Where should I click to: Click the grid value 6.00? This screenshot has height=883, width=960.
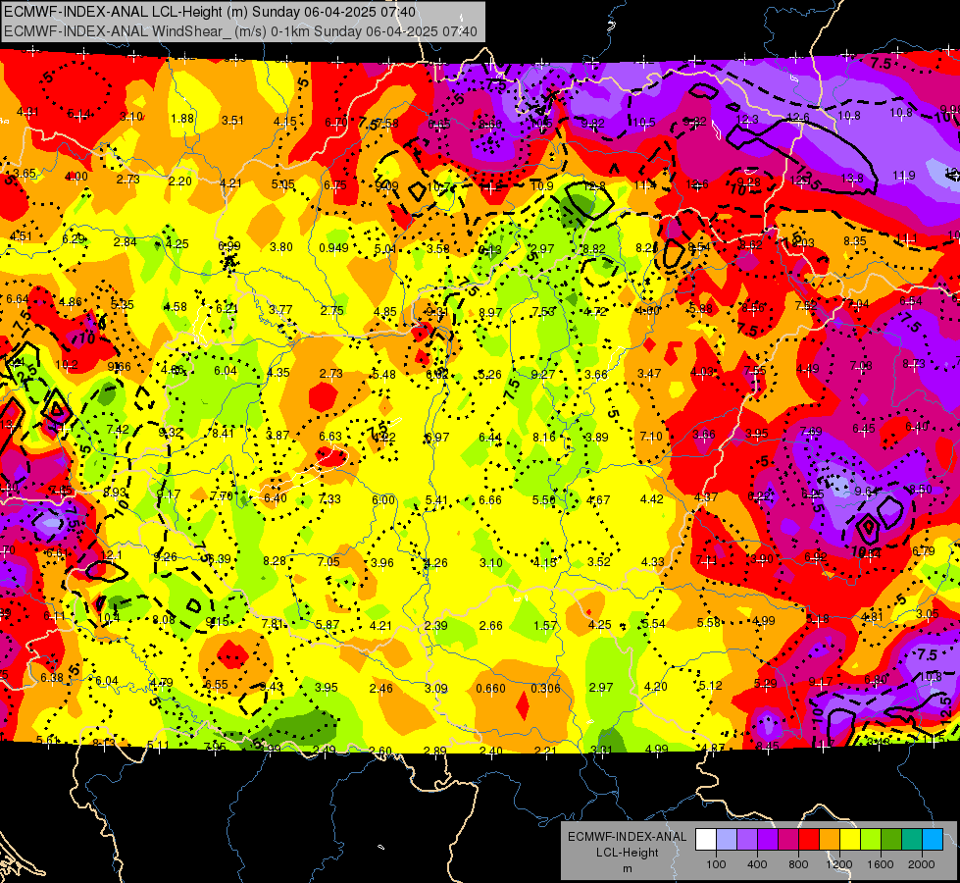383,500
